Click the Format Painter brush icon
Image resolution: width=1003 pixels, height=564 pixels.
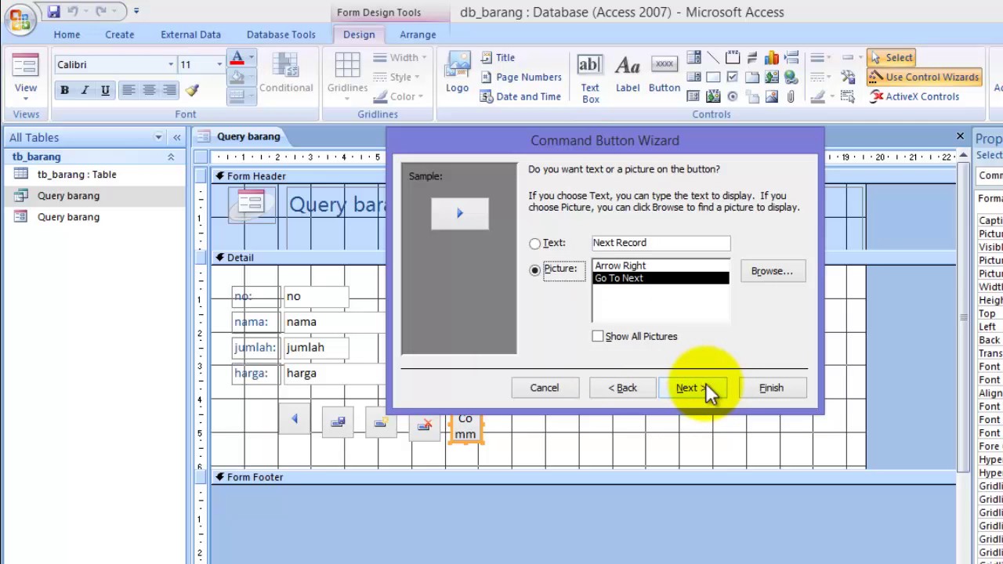[192, 90]
